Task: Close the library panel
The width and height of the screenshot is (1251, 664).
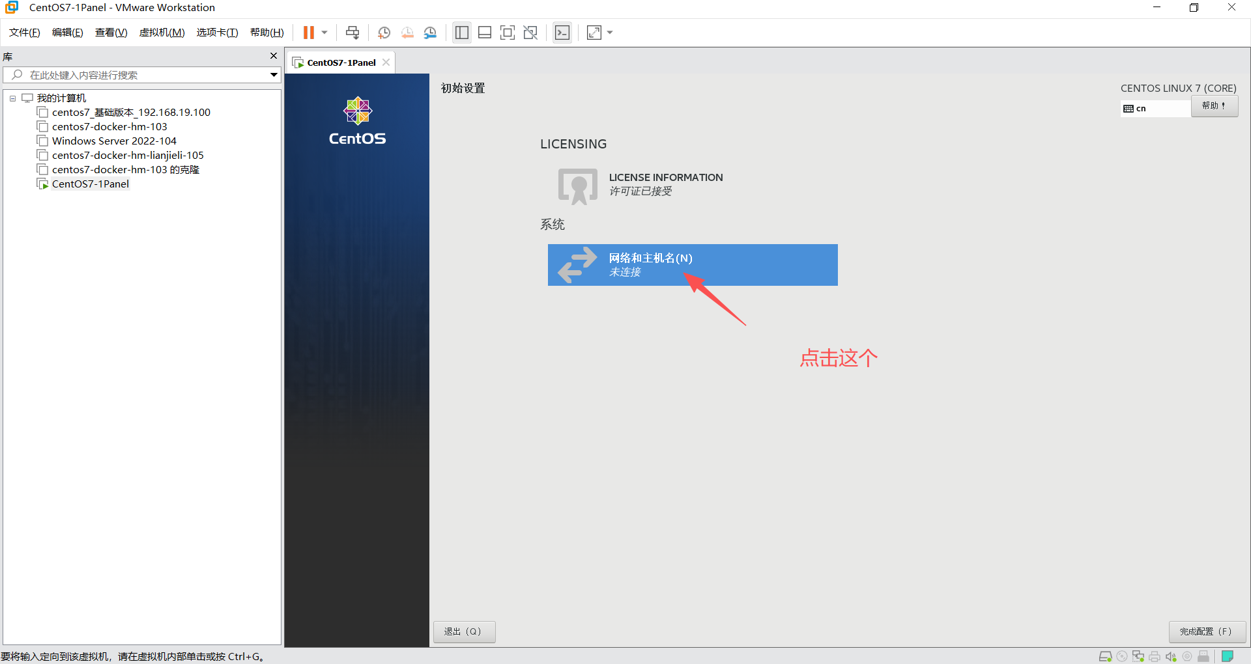Action: (274, 56)
